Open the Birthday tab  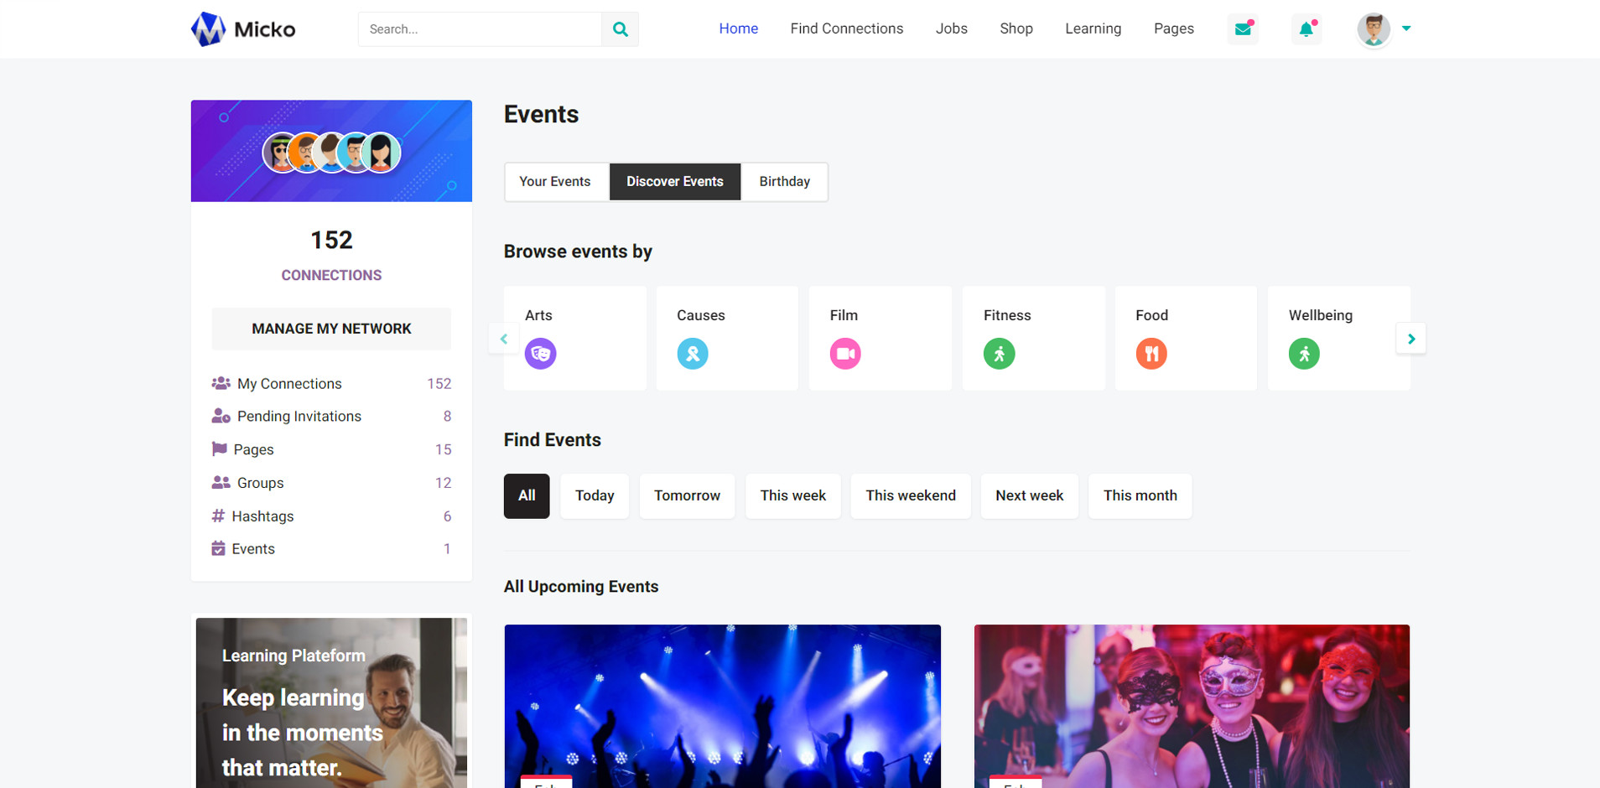[x=784, y=182]
